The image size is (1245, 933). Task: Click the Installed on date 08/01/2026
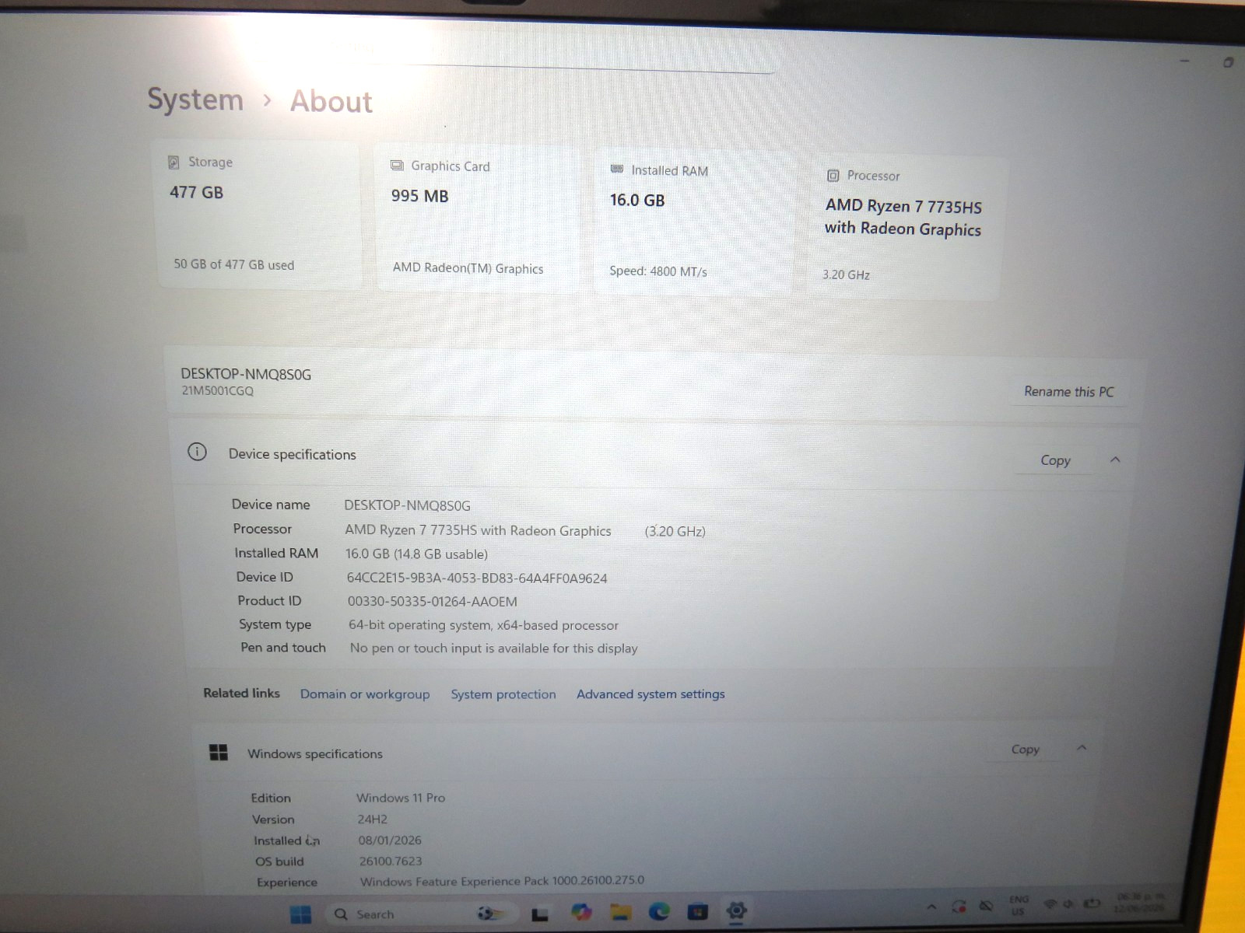(x=390, y=840)
